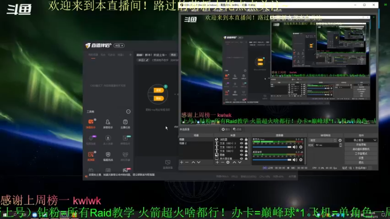Screen dimensions: 390x219
Task: Add a scene in OBS scenes panel
Action: click(181, 162)
